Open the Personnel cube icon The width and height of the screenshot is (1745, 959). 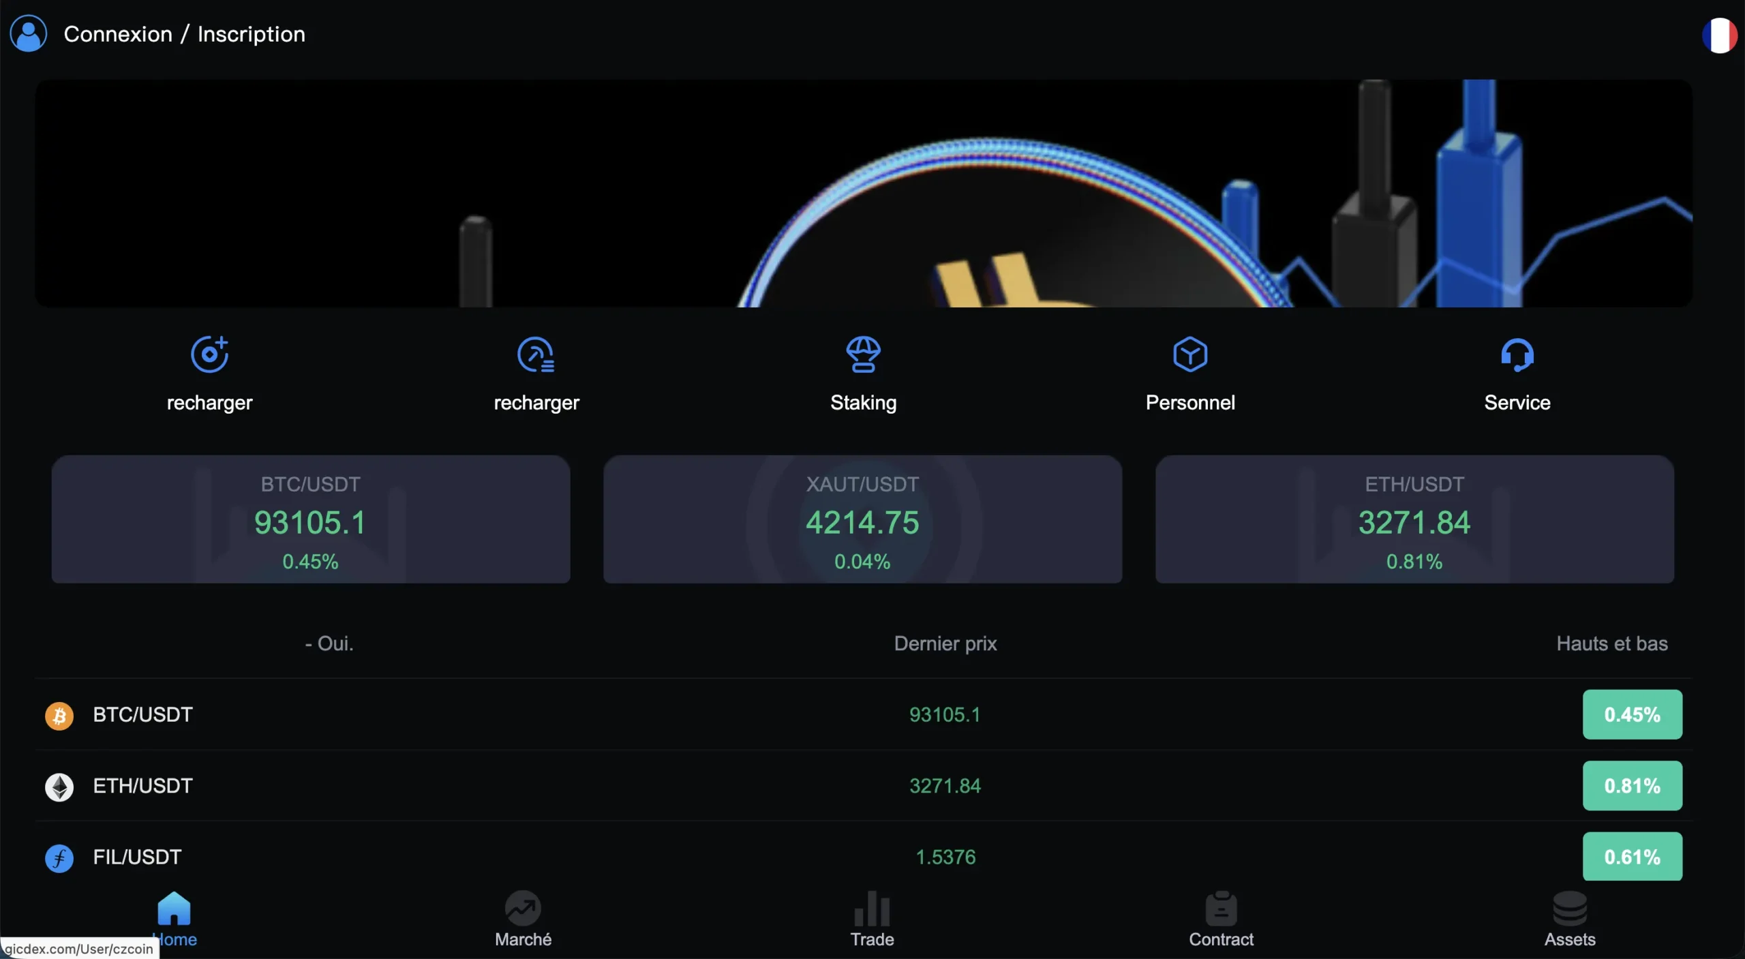click(1190, 354)
